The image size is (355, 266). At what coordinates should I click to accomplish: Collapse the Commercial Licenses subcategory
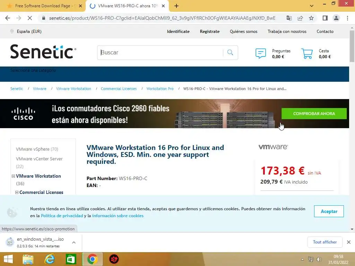(17, 192)
